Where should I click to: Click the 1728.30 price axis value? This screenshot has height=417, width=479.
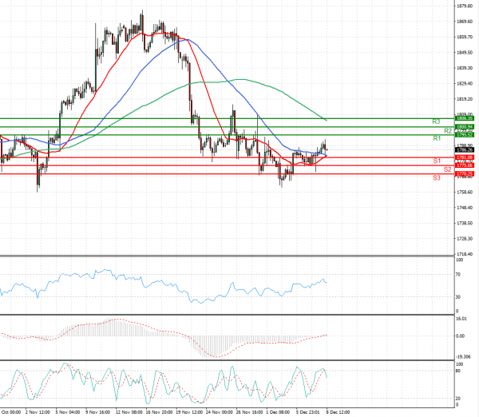click(x=465, y=239)
